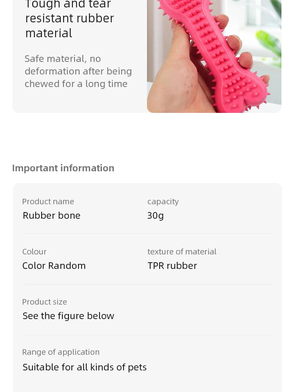Click the 'Range of application' label
The width and height of the screenshot is (294, 392).
tap(61, 352)
